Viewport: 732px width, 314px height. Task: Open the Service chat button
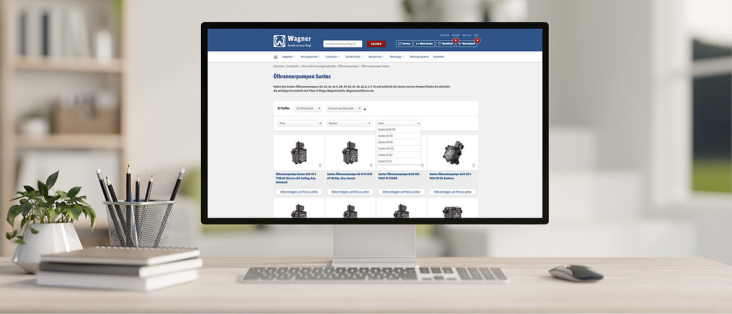(x=404, y=44)
